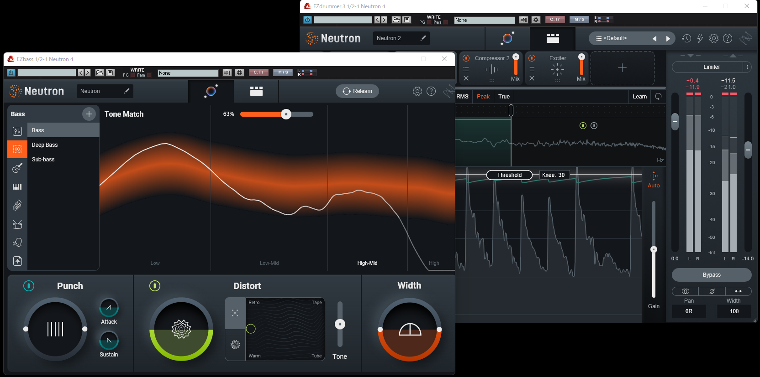Image resolution: width=760 pixels, height=377 pixels.
Task: Click reset loop icon next to Learn
Action: click(658, 96)
